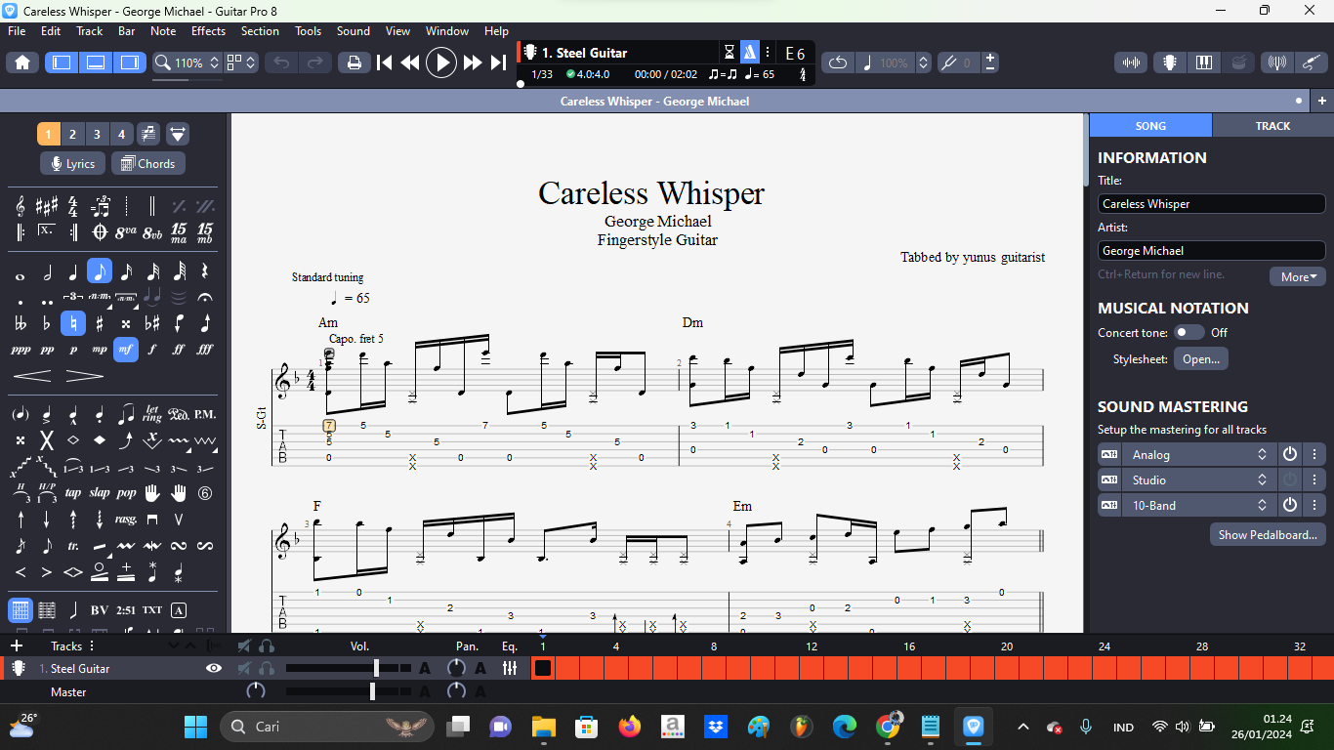This screenshot has width=1334, height=750.
Task: Open the Sound menu
Action: click(354, 31)
